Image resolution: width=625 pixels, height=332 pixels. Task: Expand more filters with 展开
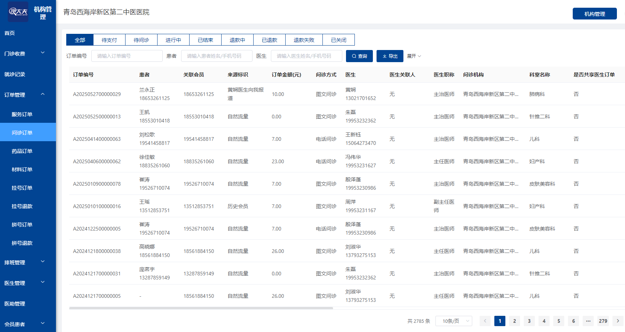(414, 56)
